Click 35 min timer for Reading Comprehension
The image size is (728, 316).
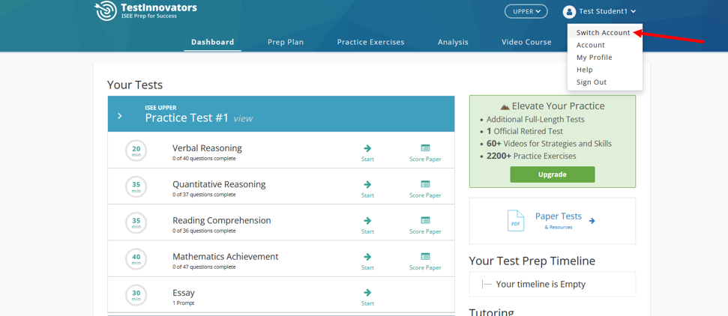(x=136, y=222)
